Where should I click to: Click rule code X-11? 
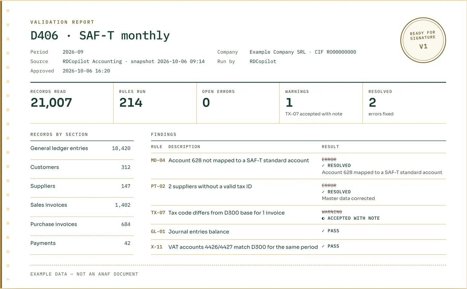click(157, 247)
